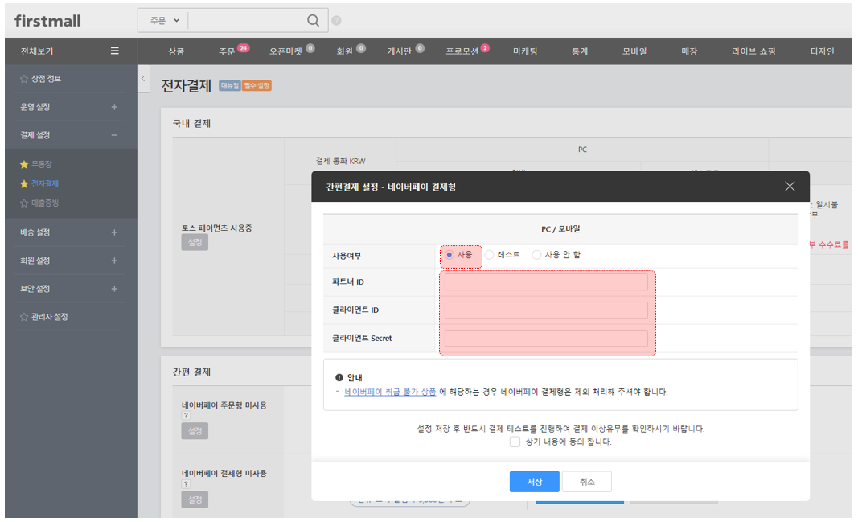Open the 상품 menu
858x522 pixels.
(x=176, y=51)
